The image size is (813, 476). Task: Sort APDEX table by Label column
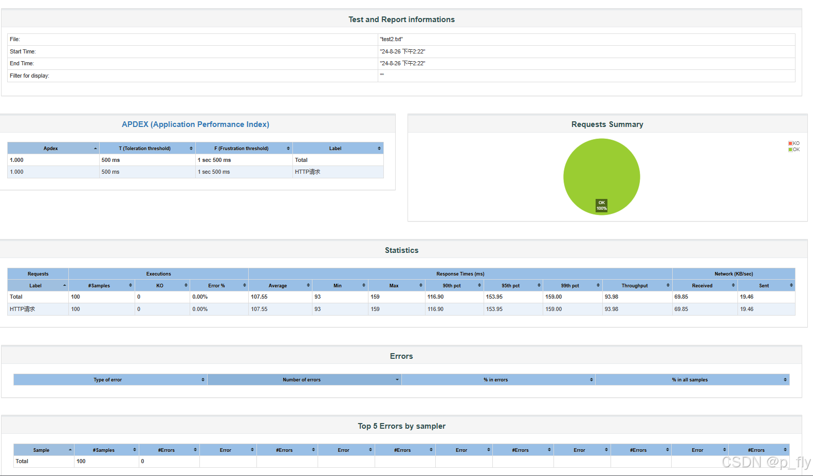(x=338, y=148)
